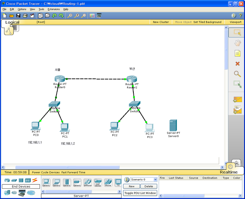
Task: Redo action with the green redo arrow
Action: click(x=61, y=16)
